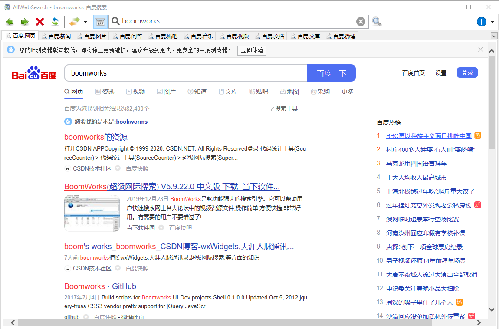Switch to the 百度.微博 tab
Image resolution: width=499 pixels, height=329 pixels.
tap(341, 36)
